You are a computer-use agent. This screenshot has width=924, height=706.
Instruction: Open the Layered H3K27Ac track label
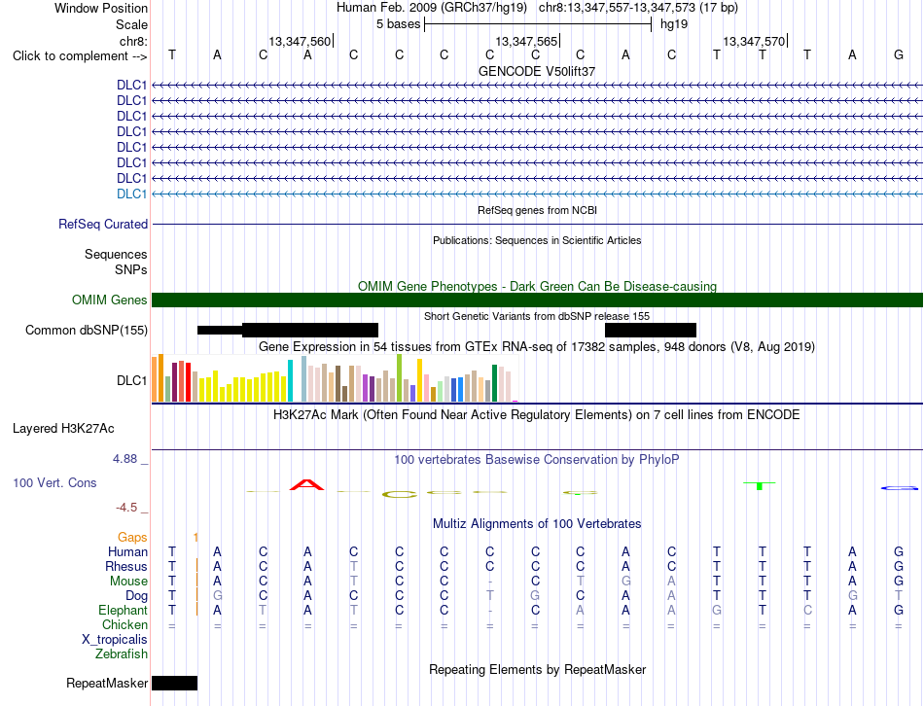click(x=63, y=429)
